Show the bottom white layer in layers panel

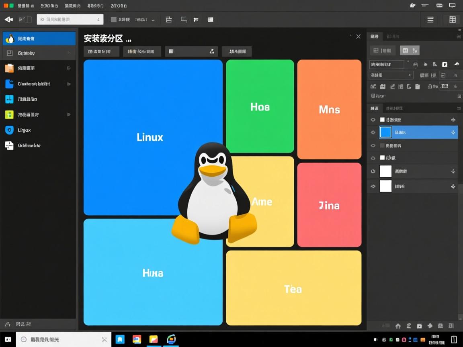(373, 186)
